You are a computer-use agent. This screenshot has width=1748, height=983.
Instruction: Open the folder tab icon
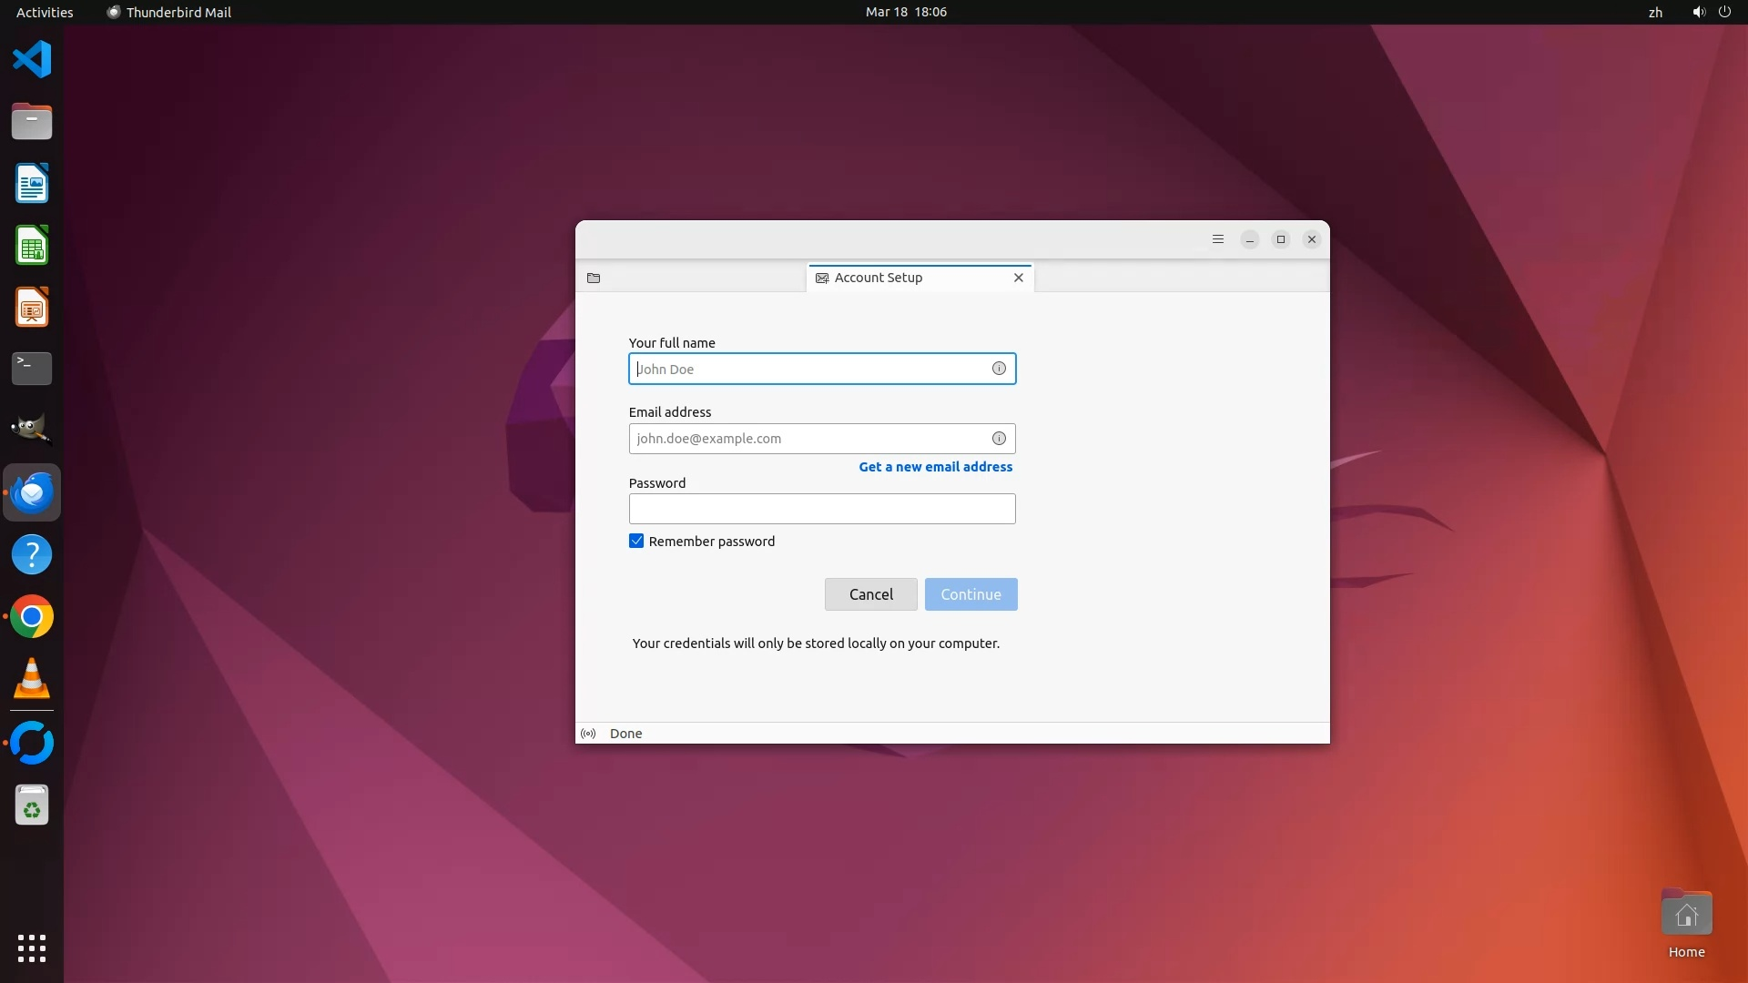(x=594, y=278)
